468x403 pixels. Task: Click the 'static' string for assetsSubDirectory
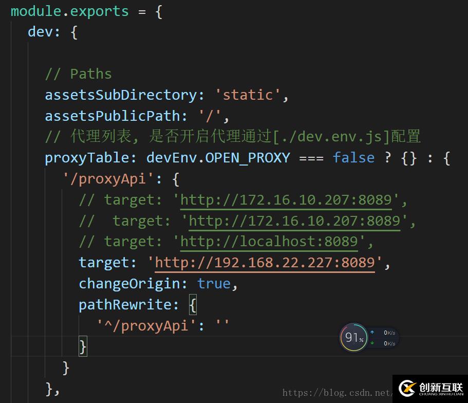[248, 95]
